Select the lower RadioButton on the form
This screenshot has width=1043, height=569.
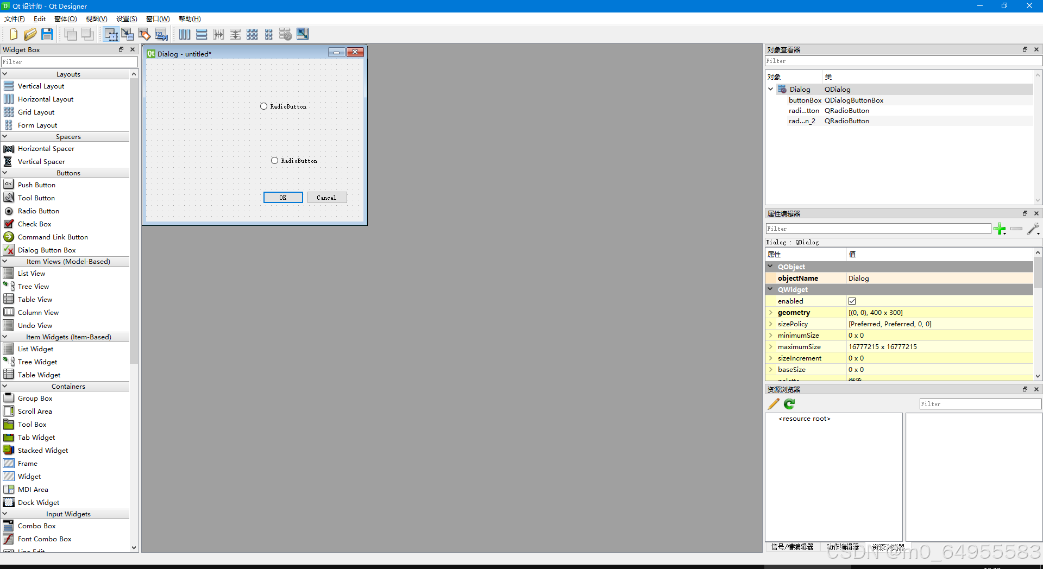pyautogui.click(x=294, y=161)
